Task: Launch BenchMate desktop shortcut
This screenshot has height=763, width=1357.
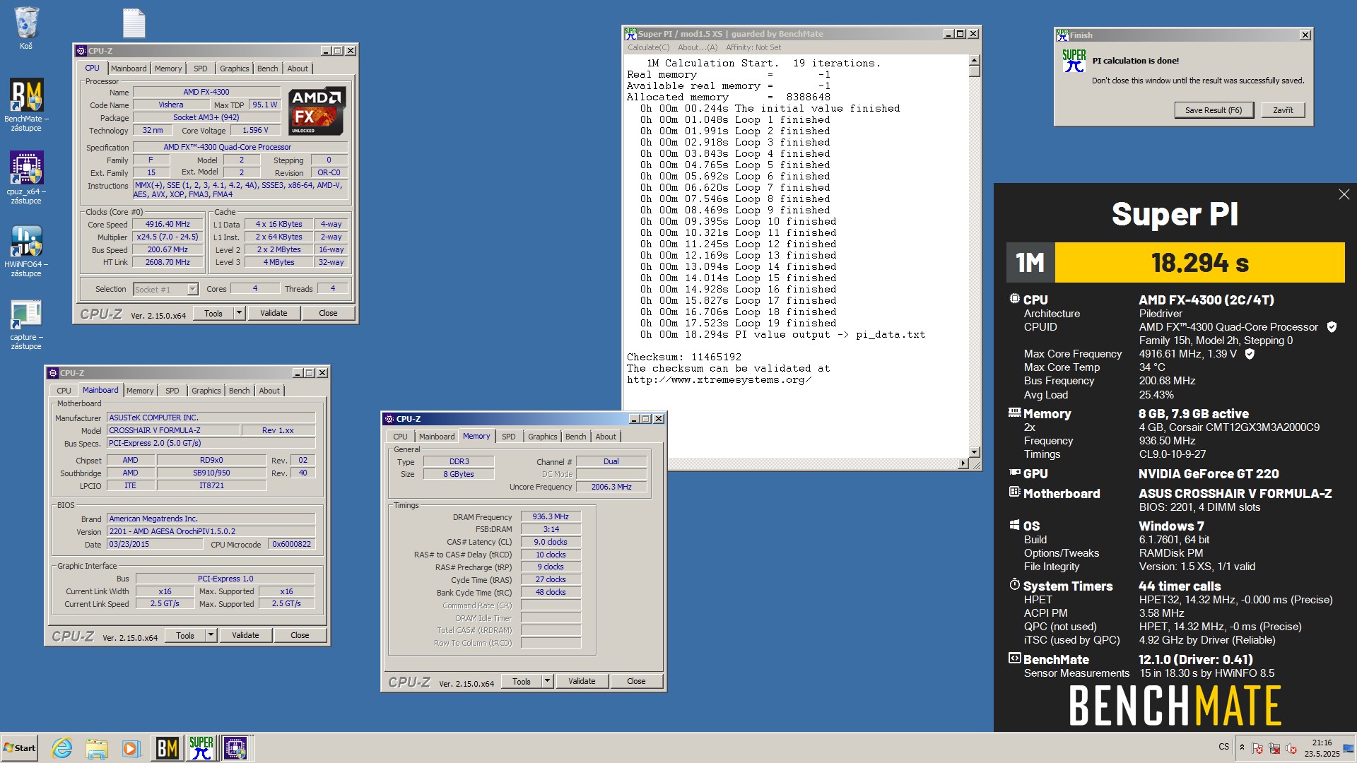Action: (x=26, y=105)
